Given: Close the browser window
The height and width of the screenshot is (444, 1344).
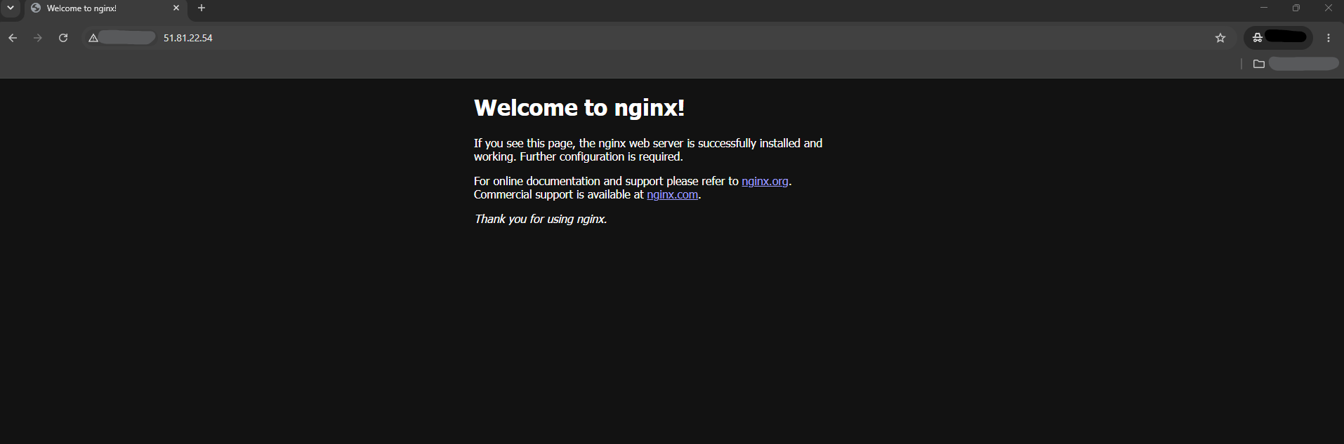Looking at the screenshot, I should pyautogui.click(x=1329, y=8).
